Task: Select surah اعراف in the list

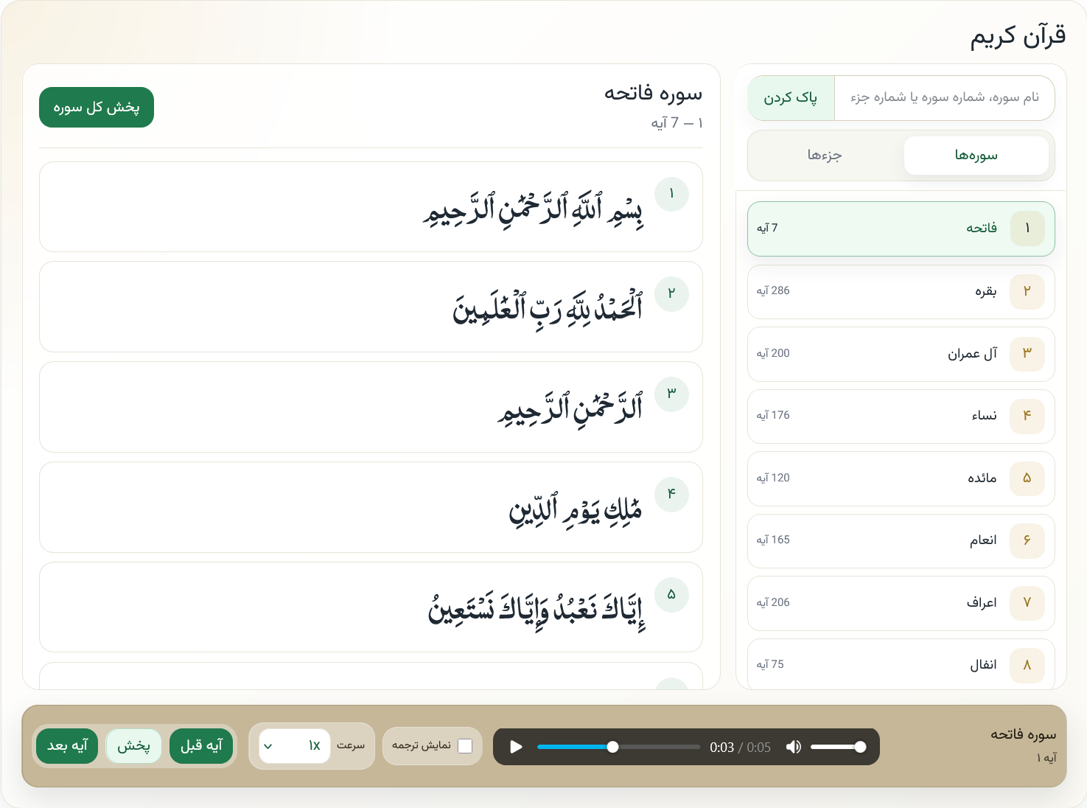Action: pos(901,604)
